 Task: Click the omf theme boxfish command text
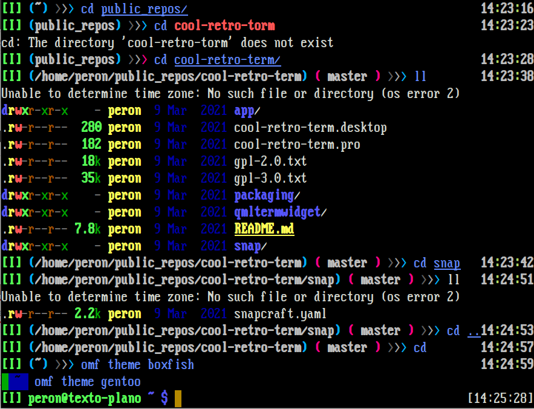[x=137, y=365]
